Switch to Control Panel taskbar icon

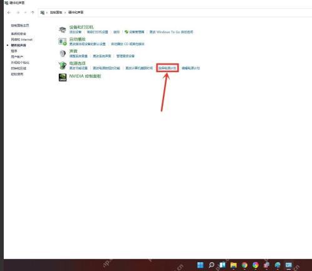289,265
